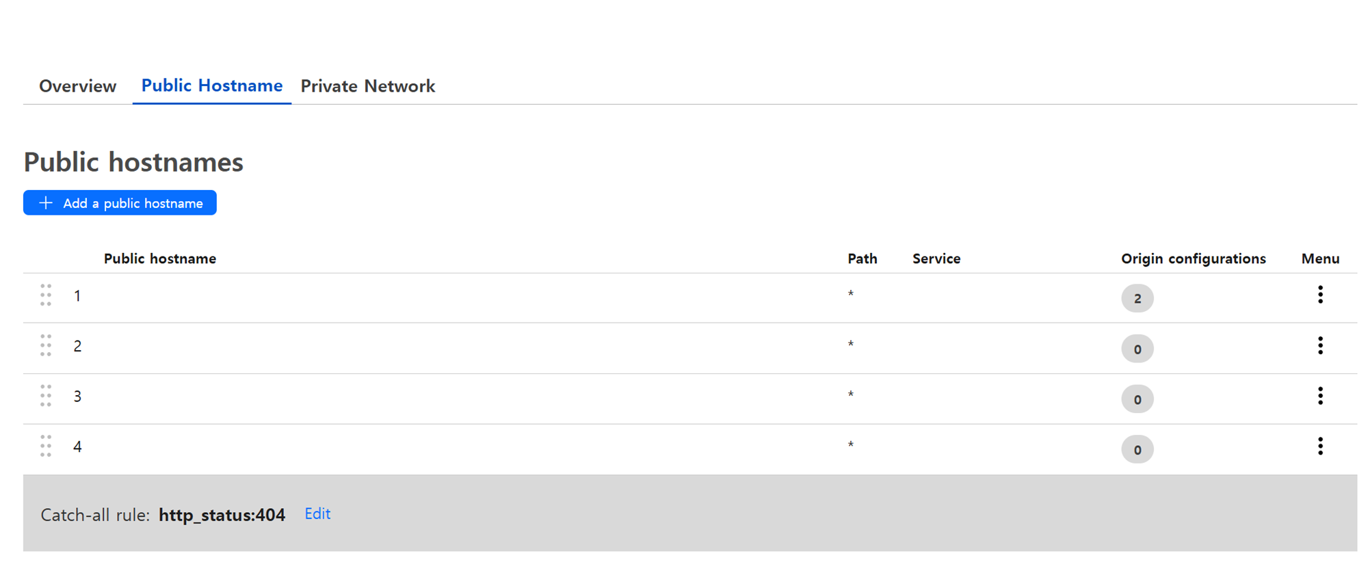Edit the catch-all rule
The height and width of the screenshot is (562, 1368).
[x=317, y=514]
